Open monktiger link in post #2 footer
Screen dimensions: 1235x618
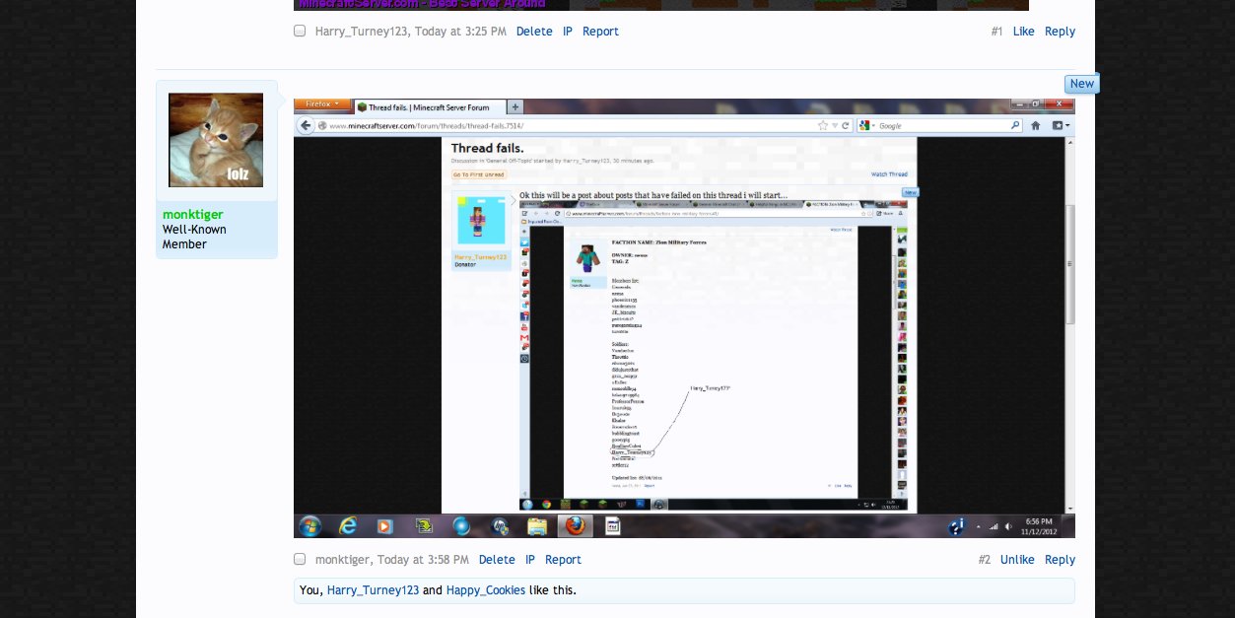(342, 560)
